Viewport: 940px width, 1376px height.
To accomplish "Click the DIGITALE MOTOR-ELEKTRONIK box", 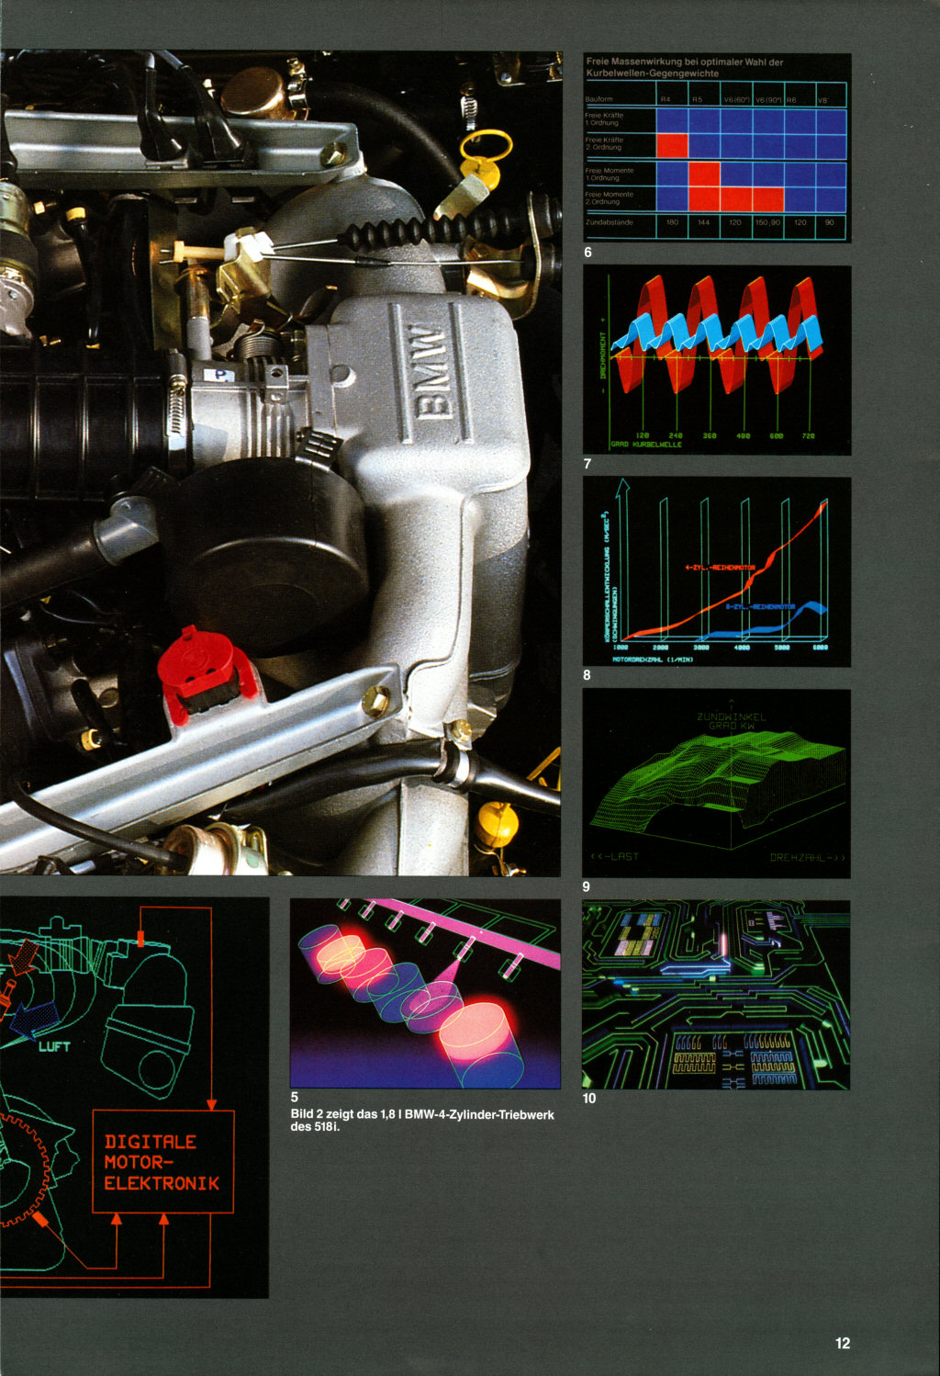I will [162, 1162].
